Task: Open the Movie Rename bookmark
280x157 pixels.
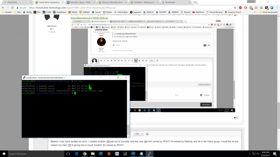Action: pos(214,12)
